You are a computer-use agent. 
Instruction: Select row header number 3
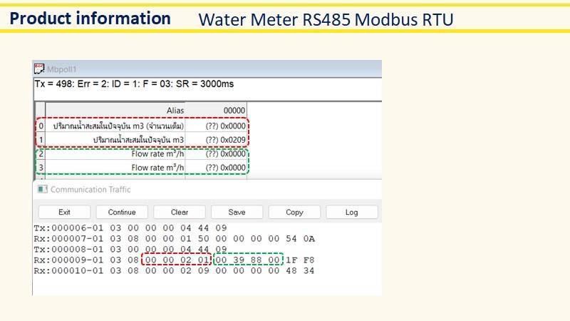41,168
